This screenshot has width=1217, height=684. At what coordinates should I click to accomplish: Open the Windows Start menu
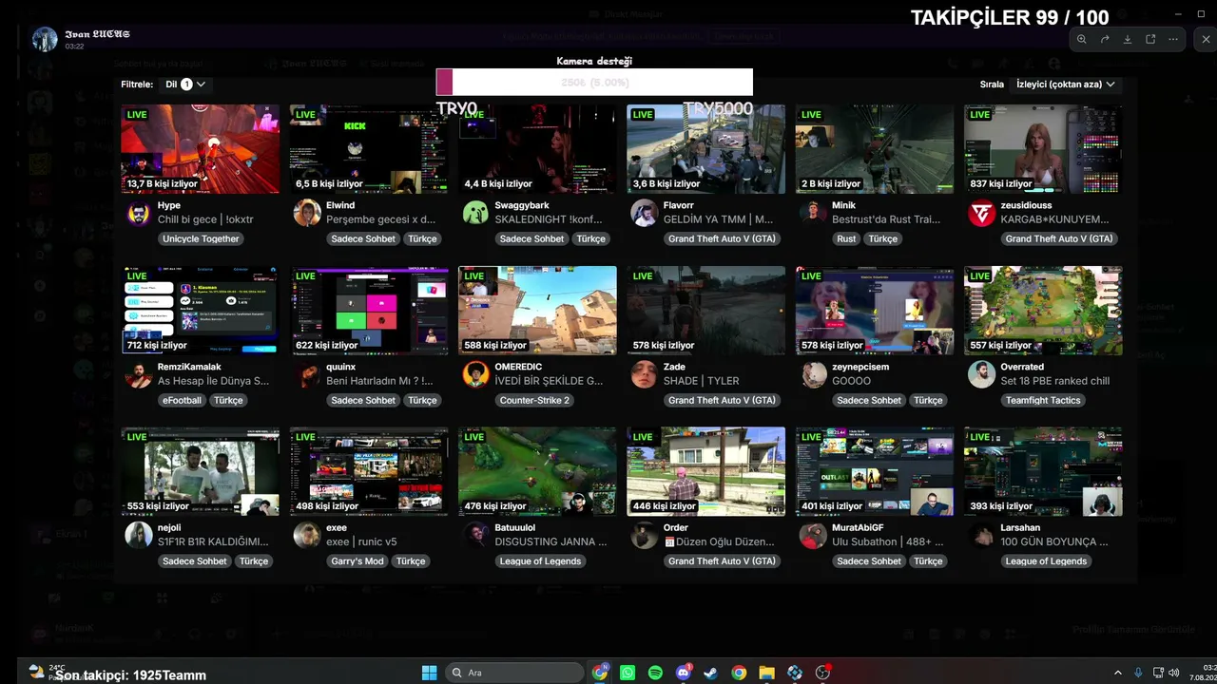430,673
